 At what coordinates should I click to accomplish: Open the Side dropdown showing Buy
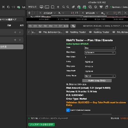(100, 48)
